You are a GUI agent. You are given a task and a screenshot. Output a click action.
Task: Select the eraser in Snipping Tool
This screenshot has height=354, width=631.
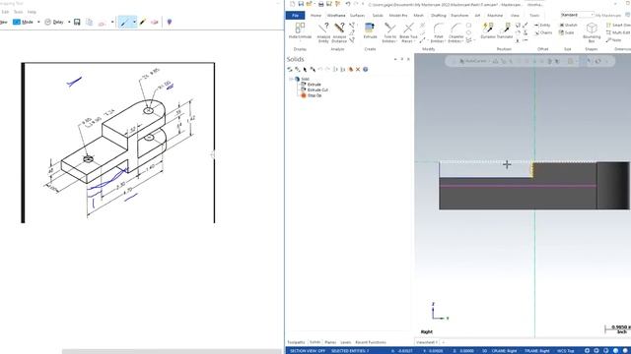[x=155, y=22]
